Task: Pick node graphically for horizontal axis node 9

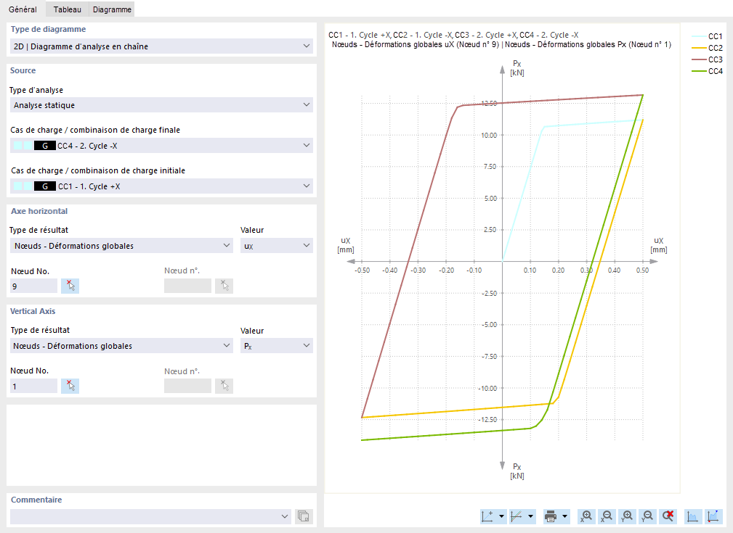Action: (x=70, y=286)
